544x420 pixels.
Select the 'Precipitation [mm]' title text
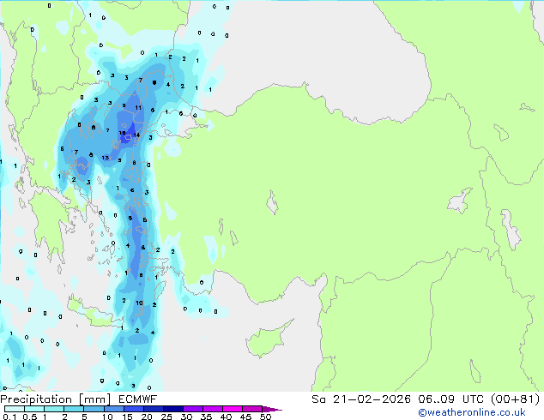click(56, 399)
